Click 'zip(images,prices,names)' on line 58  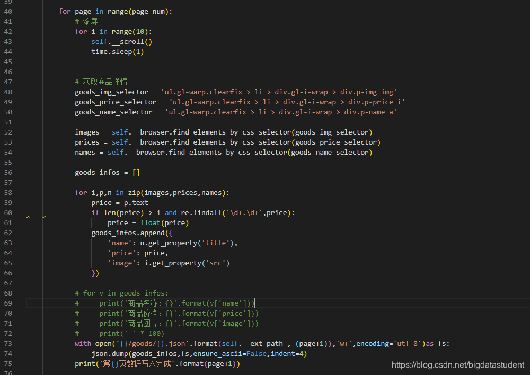(176, 193)
